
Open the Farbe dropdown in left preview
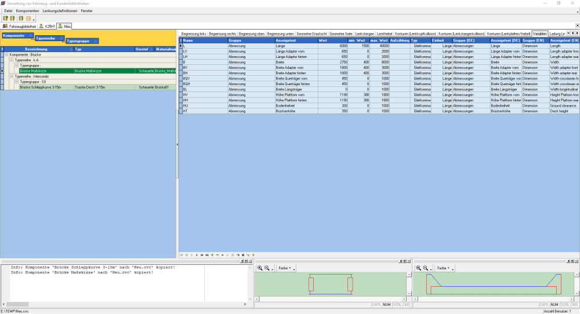click(285, 268)
